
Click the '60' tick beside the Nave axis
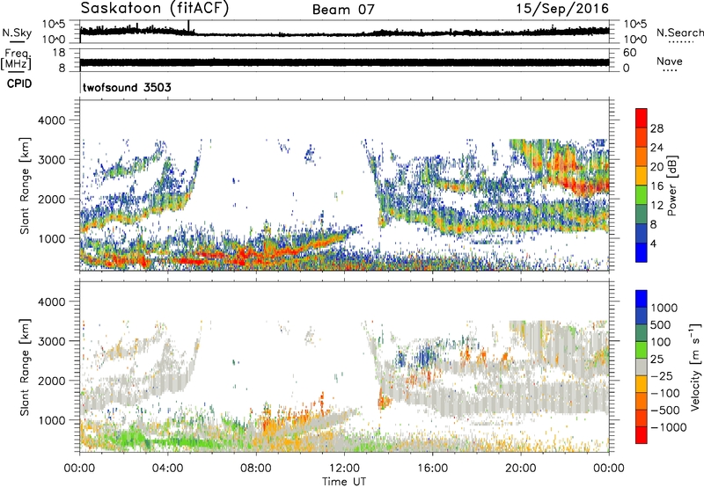629,53
